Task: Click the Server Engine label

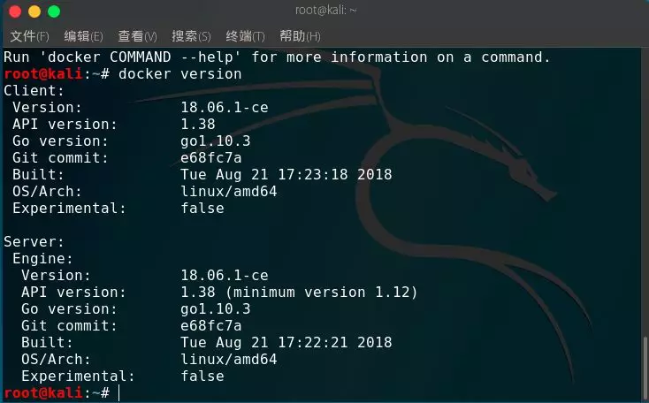Action: click(x=42, y=259)
